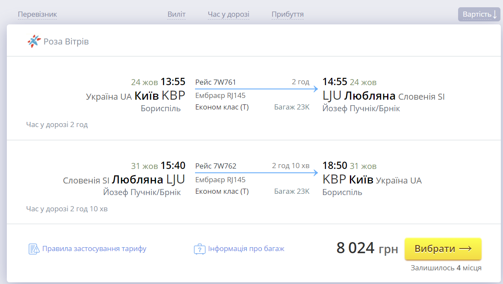The width and height of the screenshot is (503, 284).
Task: Click the Роза Вітрів airline logo
Action: [x=34, y=41]
